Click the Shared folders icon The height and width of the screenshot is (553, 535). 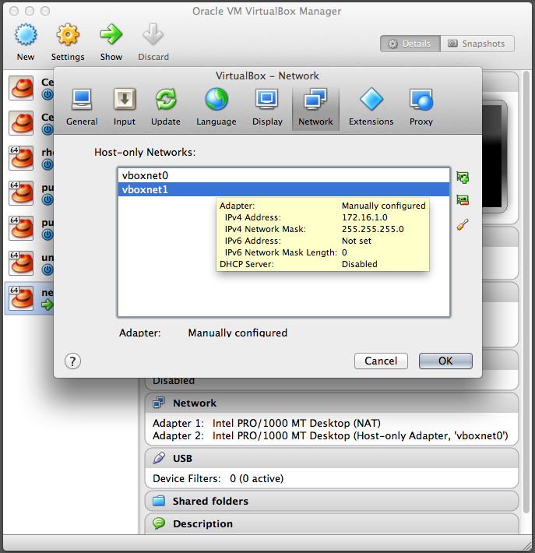click(159, 501)
